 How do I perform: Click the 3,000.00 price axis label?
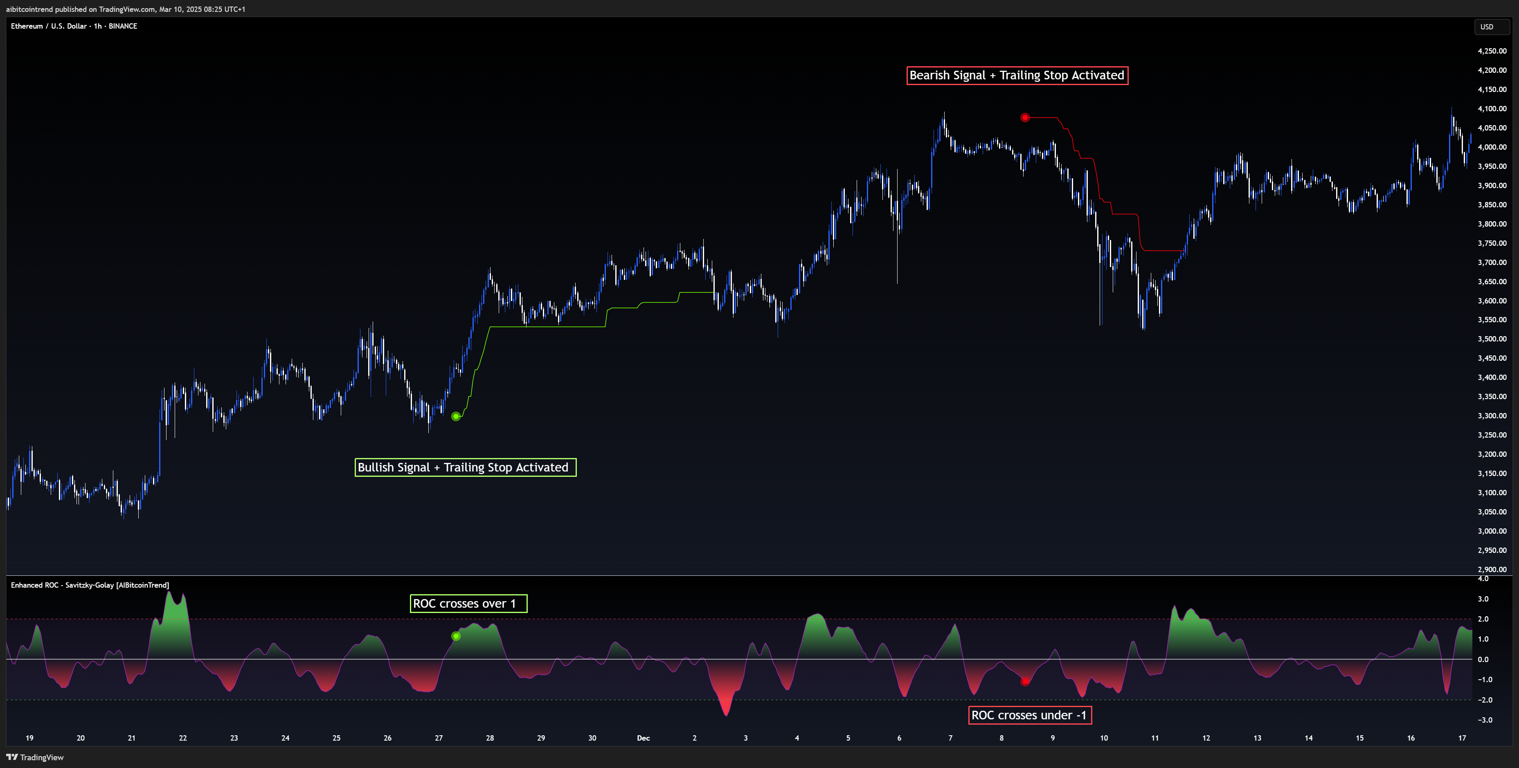[x=1492, y=531]
